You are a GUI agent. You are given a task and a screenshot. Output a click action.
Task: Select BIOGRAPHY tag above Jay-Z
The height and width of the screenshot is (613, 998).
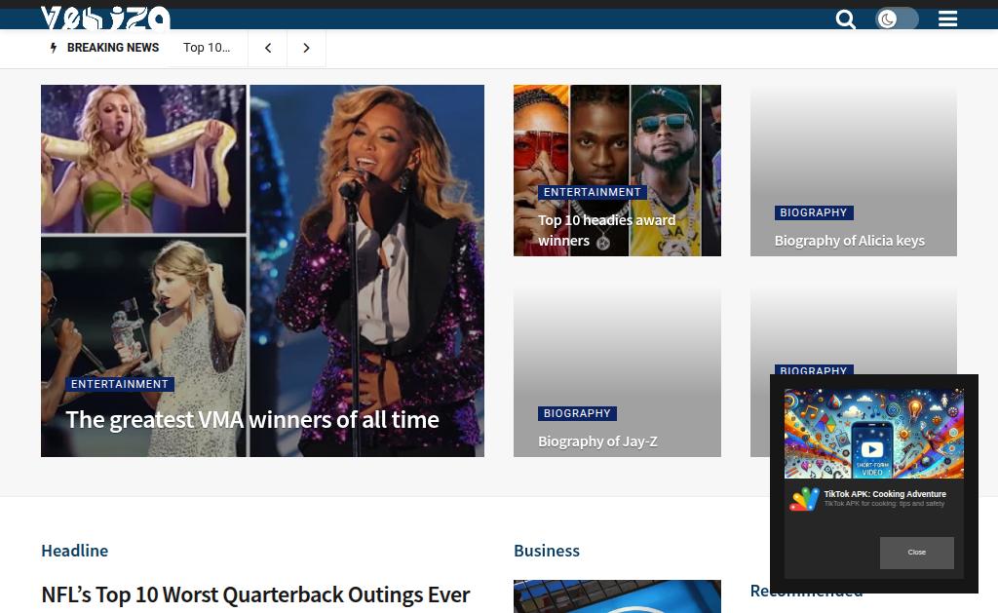click(577, 413)
